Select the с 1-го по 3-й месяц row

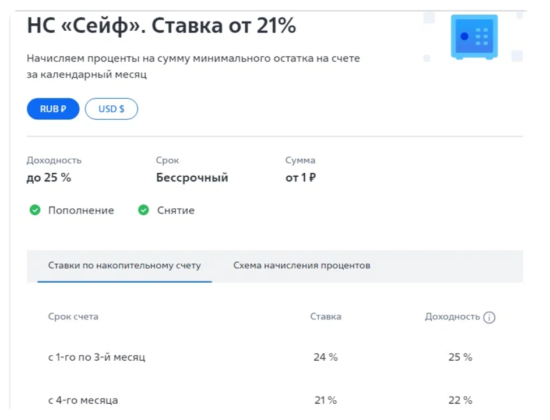pos(274,357)
